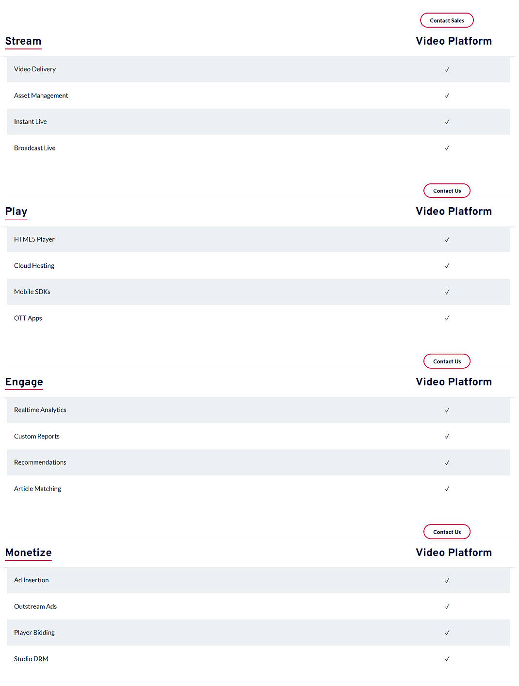Select the Cloud Hosting feature row
This screenshot has width=519, height=686.
pyautogui.click(x=34, y=266)
